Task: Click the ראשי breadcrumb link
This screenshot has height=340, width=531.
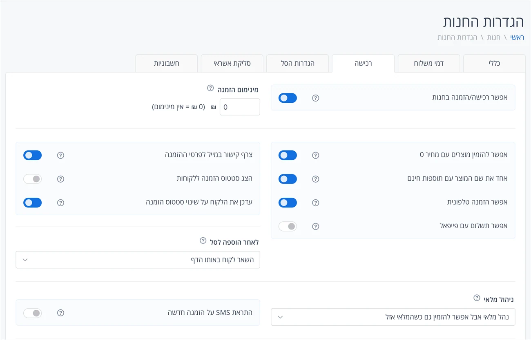Action: pos(517,38)
